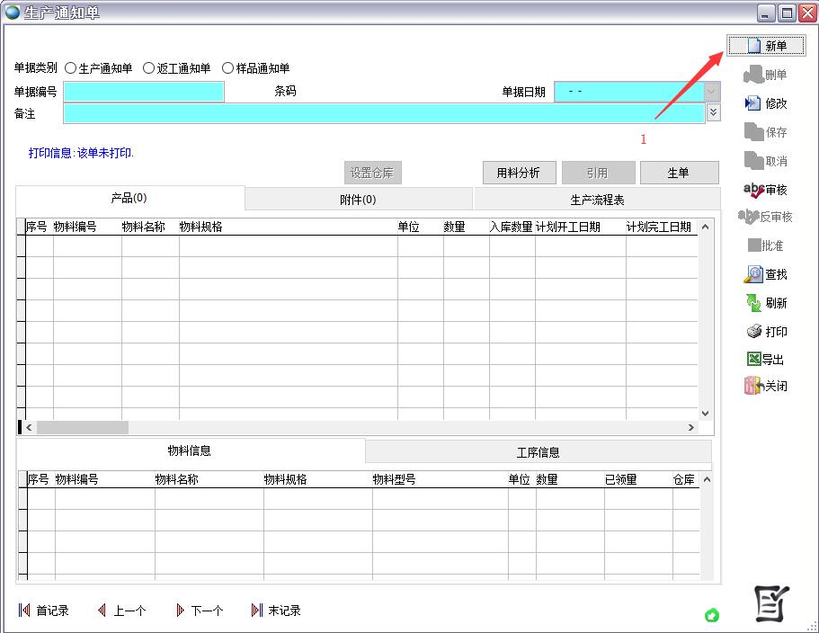Click the 审核 (Approve) icon
The image size is (819, 633).
[x=753, y=190]
